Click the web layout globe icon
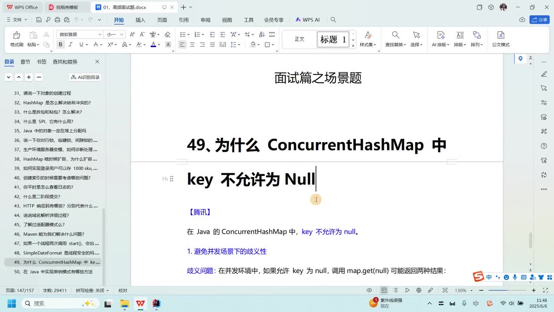Viewport: 554px width, 312px height. [419, 290]
